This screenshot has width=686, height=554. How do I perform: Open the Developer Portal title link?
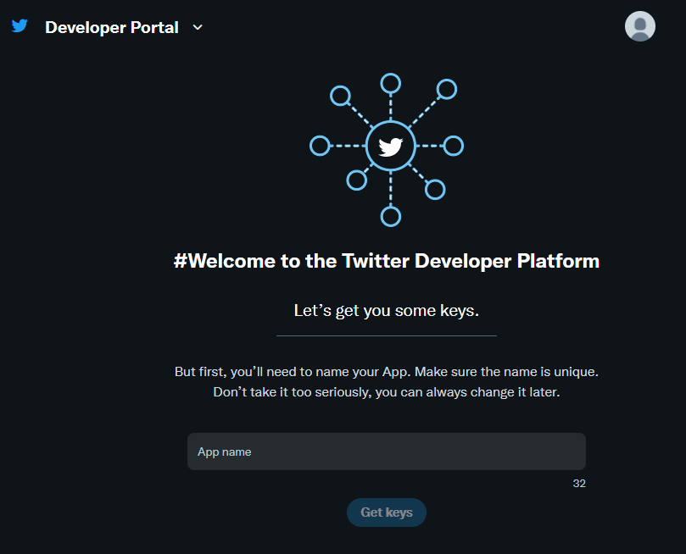pyautogui.click(x=112, y=27)
